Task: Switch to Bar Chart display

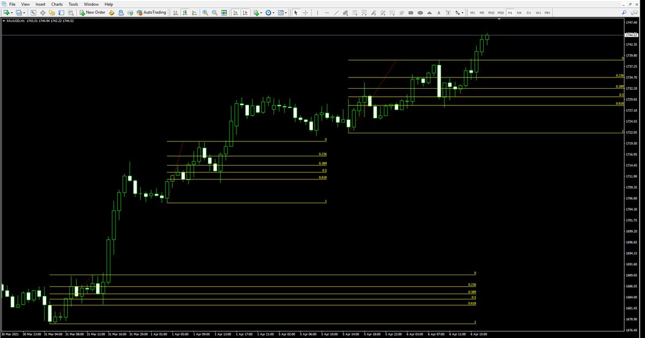Action: coord(175,12)
